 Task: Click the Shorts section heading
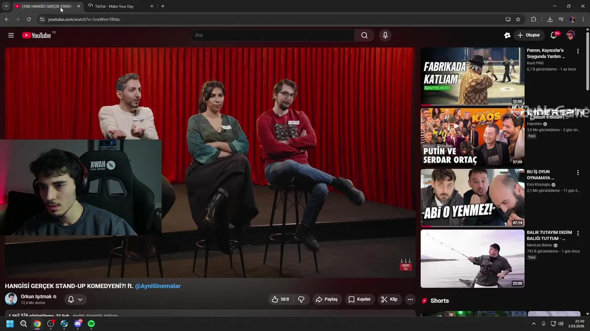click(x=439, y=301)
